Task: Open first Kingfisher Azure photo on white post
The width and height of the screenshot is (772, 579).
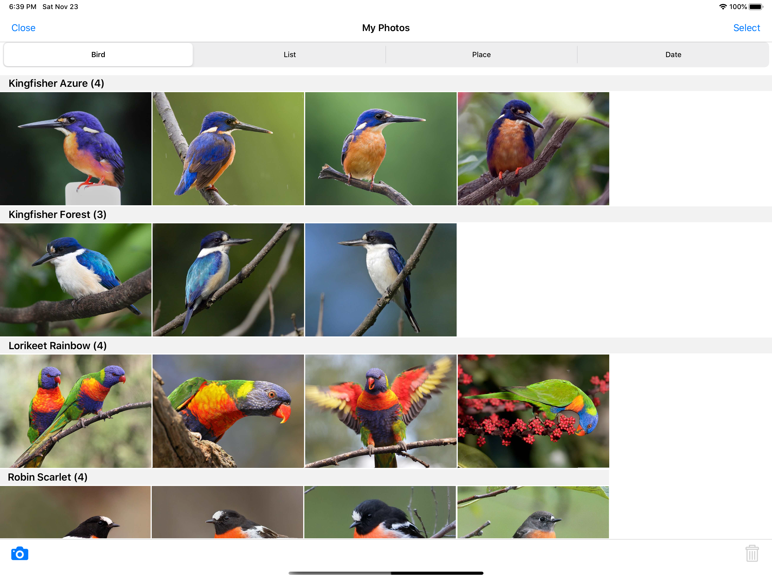Action: pyautogui.click(x=76, y=148)
